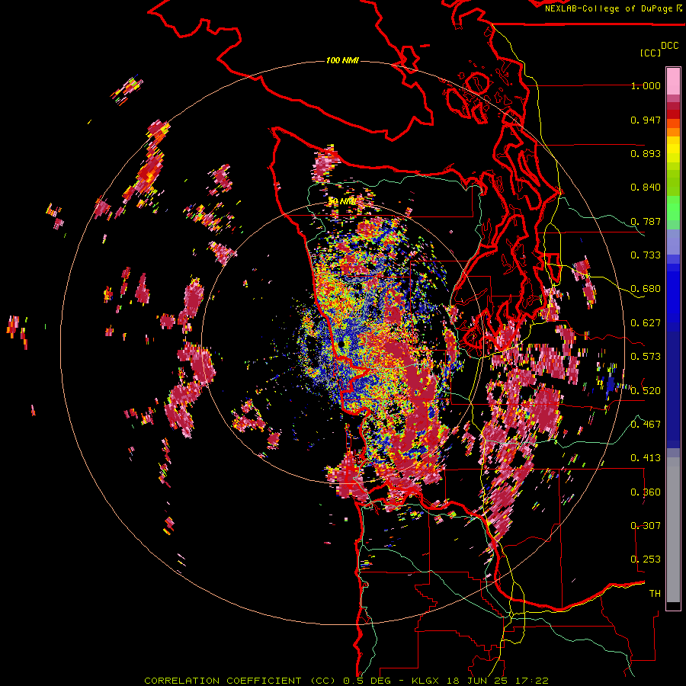This screenshot has width=686, height=686.
Task: Click the 0.360 legend value
Action: pos(646,492)
